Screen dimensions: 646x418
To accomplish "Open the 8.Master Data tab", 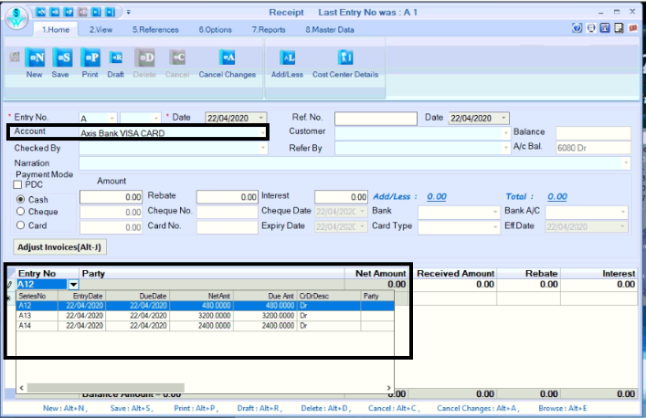I will point(330,29).
